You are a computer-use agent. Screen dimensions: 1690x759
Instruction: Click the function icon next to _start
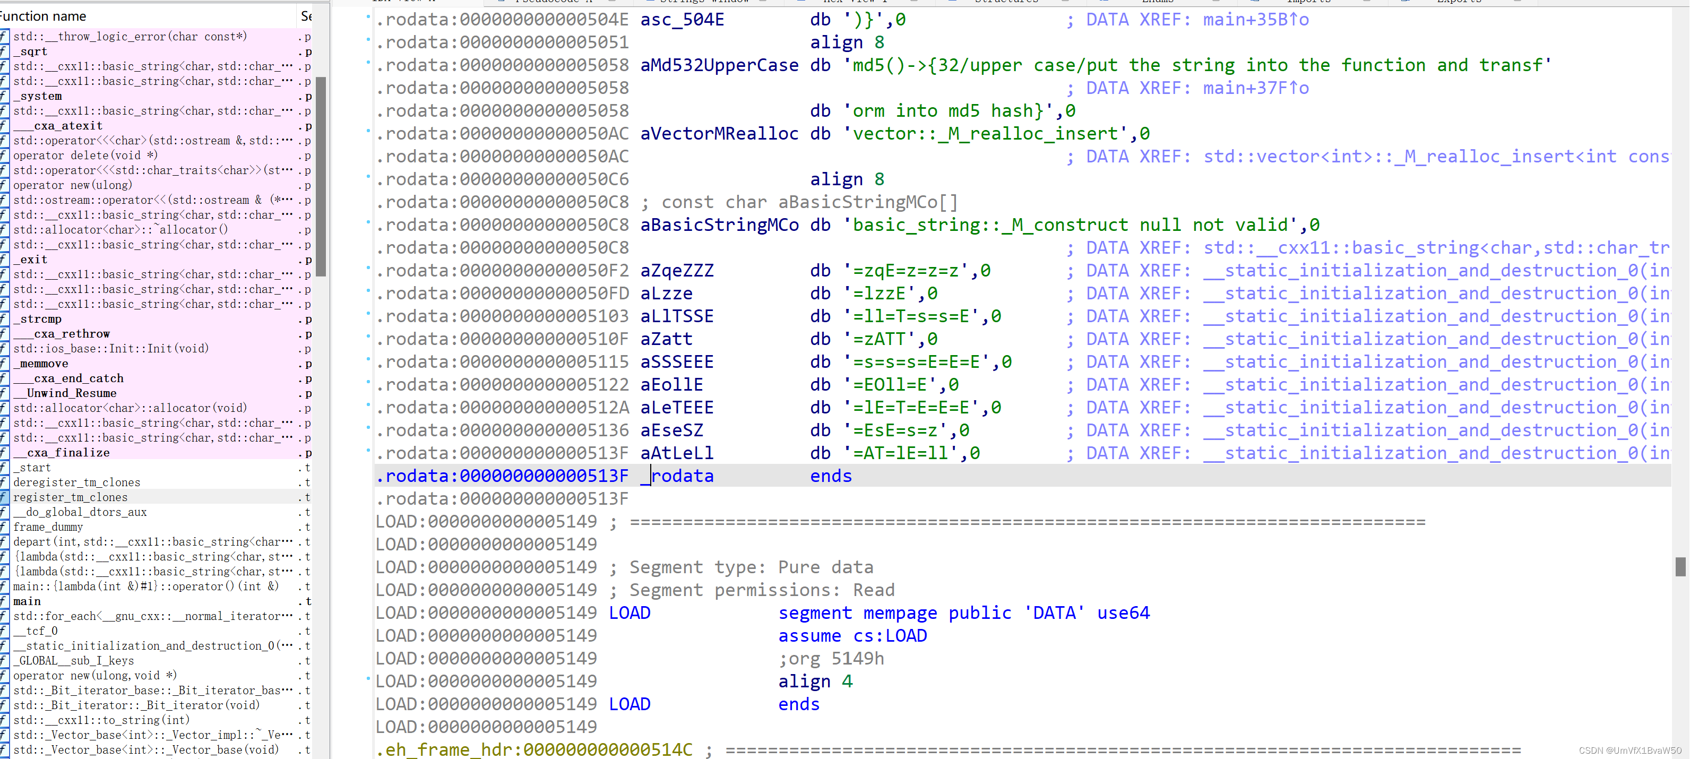tap(4, 467)
